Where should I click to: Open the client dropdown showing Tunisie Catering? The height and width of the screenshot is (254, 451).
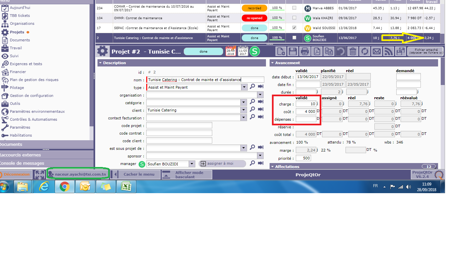point(244,110)
